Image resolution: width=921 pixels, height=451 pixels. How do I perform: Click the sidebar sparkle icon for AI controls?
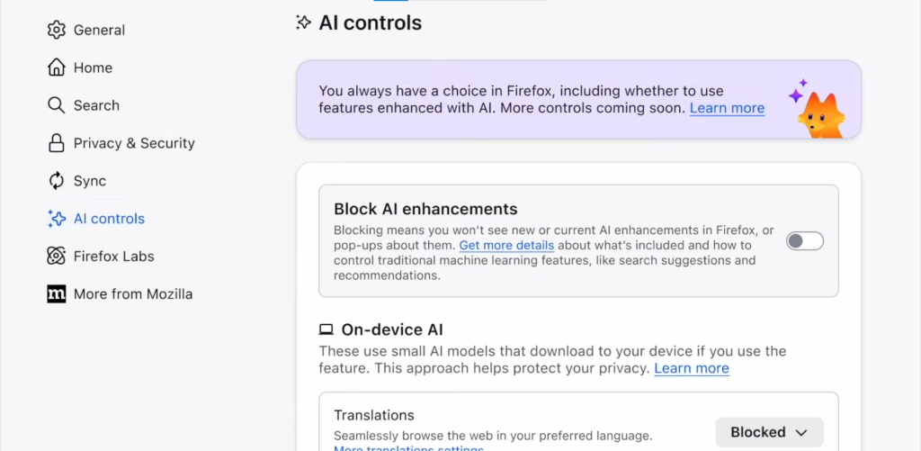point(57,219)
